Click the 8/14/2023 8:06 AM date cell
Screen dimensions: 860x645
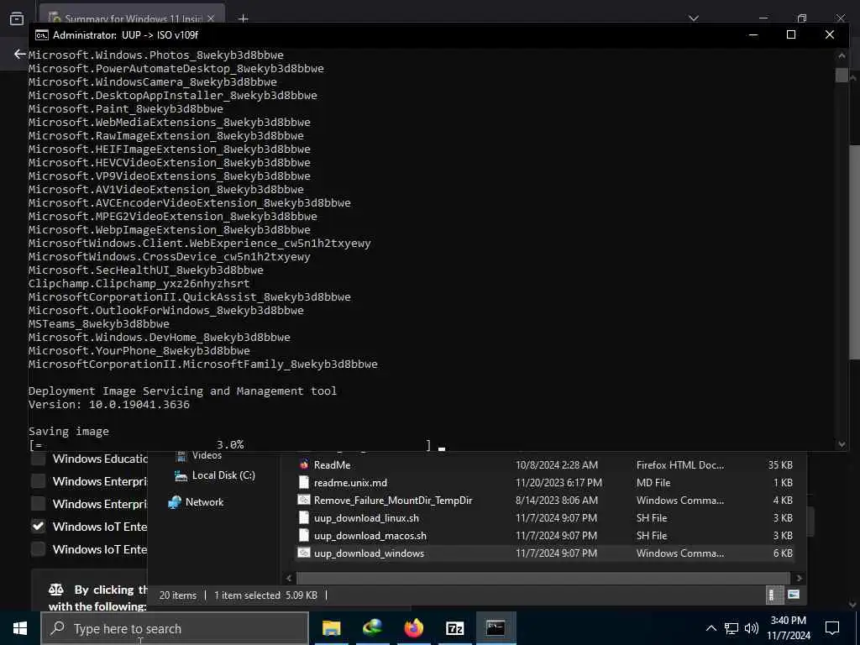coord(556,501)
